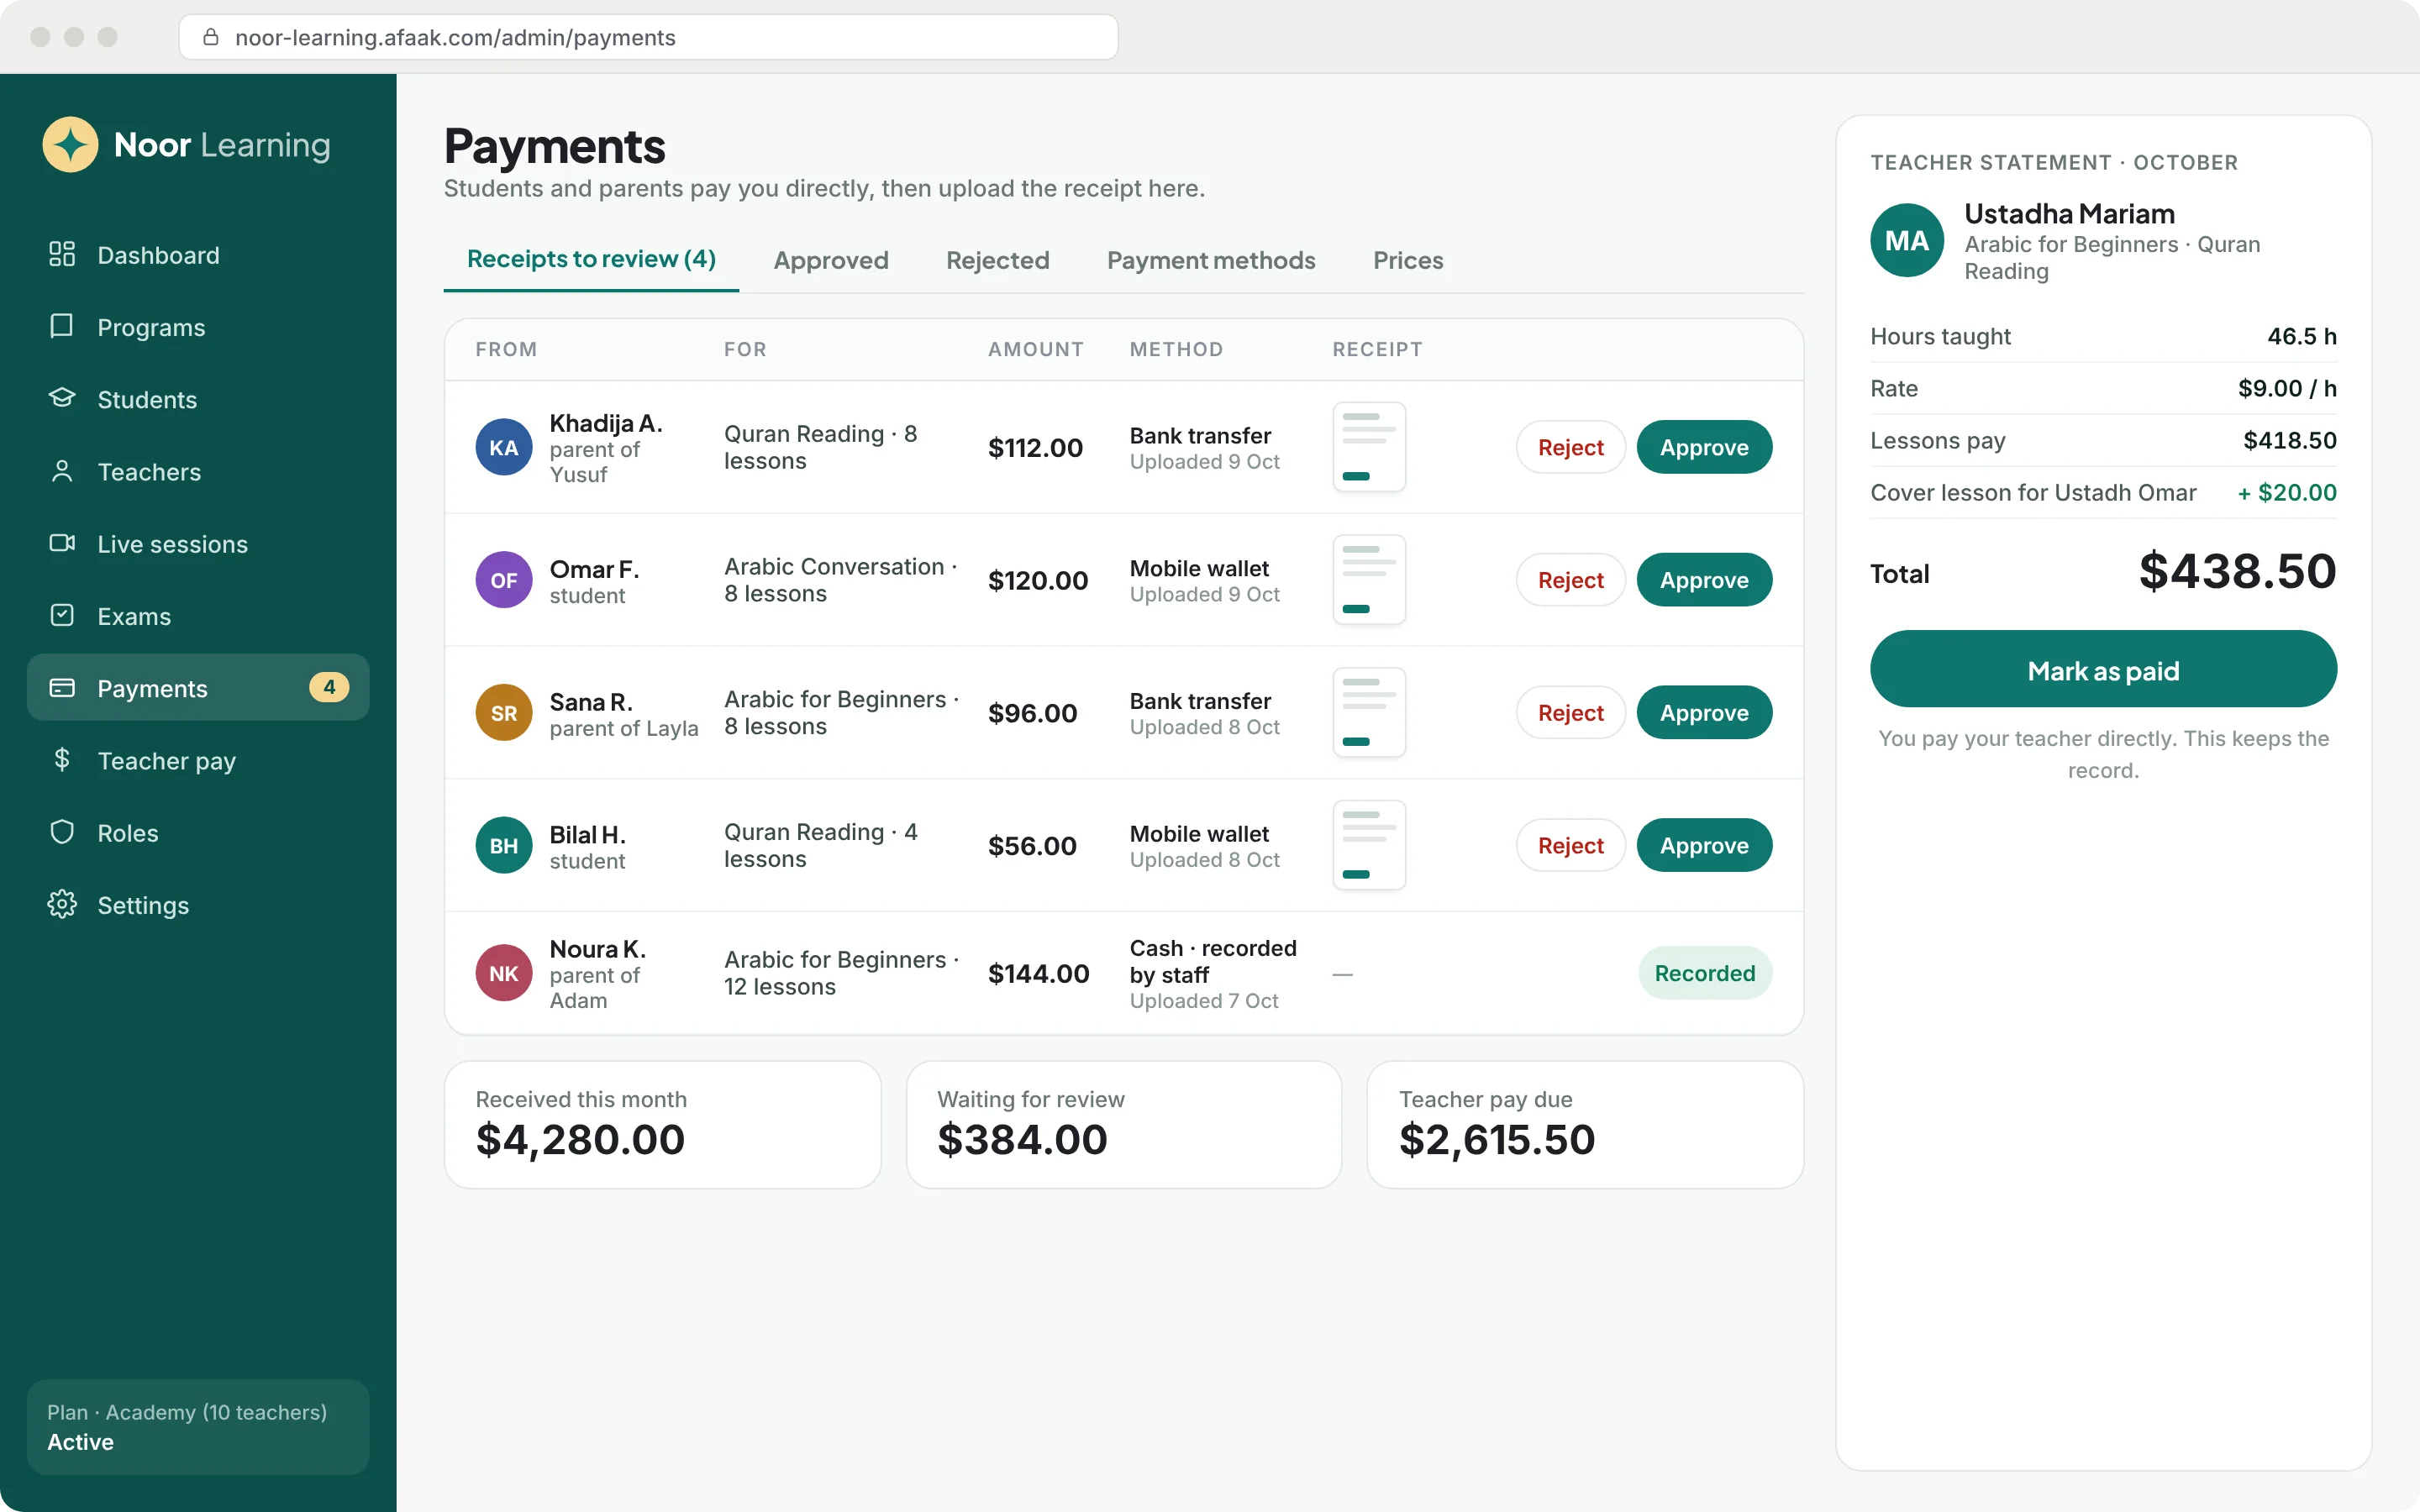The image size is (2420, 1512).
Task: Switch to Receipts to review tab
Action: pos(591,260)
